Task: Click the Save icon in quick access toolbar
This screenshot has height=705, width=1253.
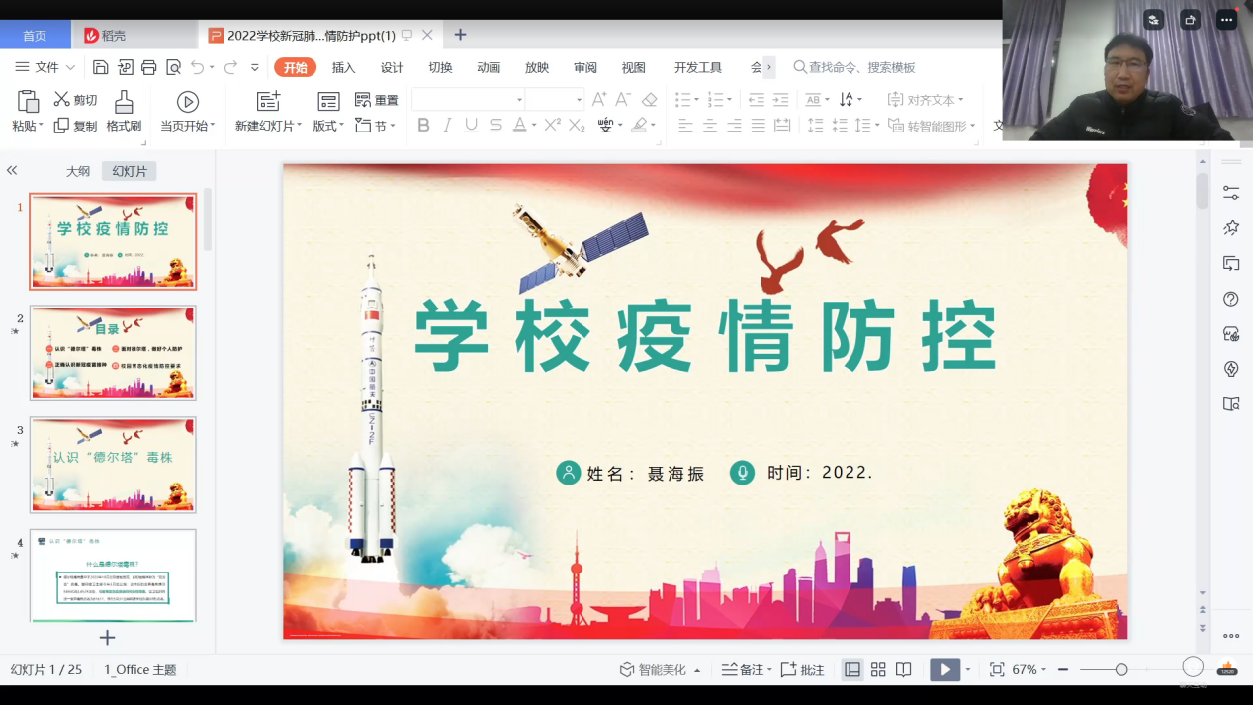Action: coord(100,67)
